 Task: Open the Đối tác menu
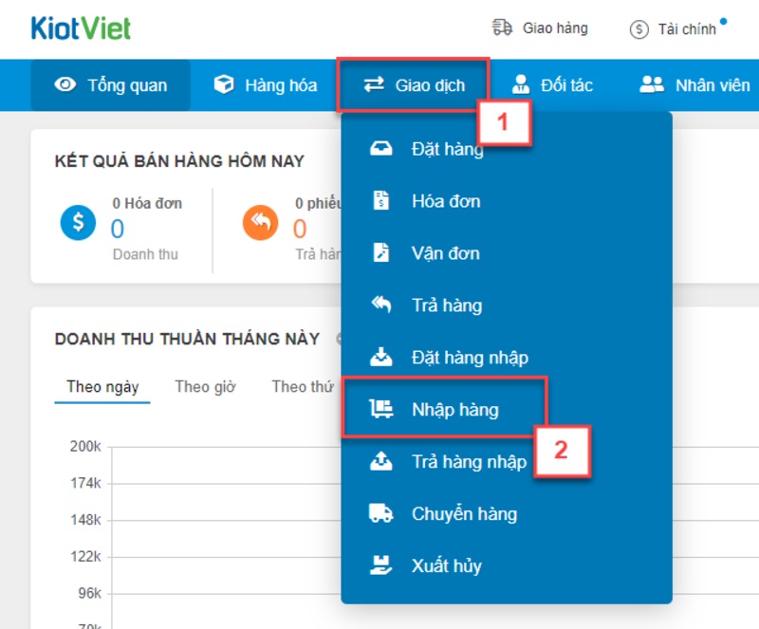click(x=552, y=85)
